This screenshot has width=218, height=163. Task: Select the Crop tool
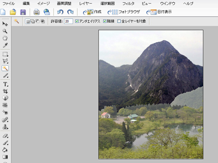pos(5,91)
